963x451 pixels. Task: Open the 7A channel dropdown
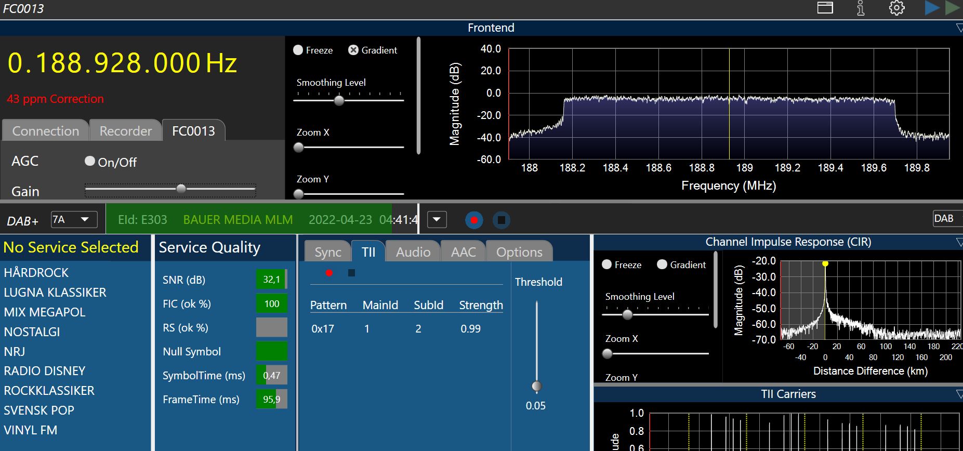(74, 220)
